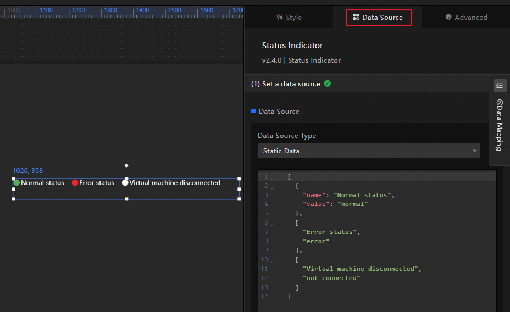
Task: Click the bottom-right resize handle of the widget
Action: (x=239, y=199)
